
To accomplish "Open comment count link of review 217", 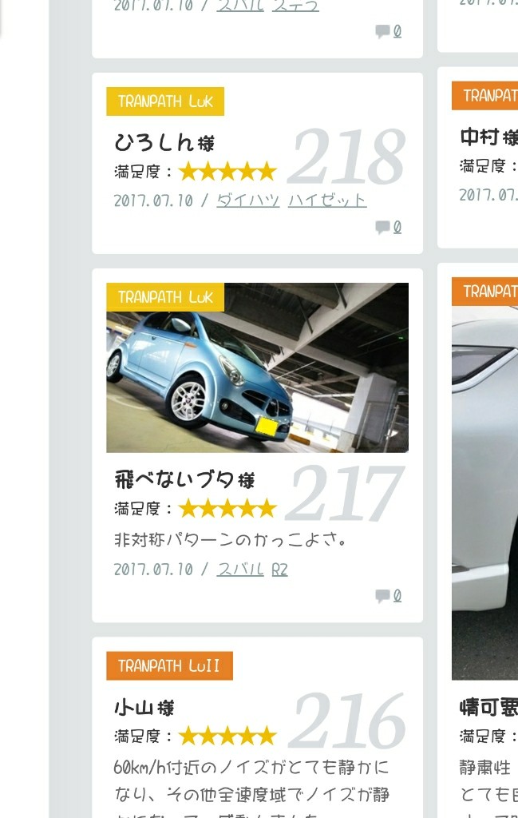I will point(397,595).
